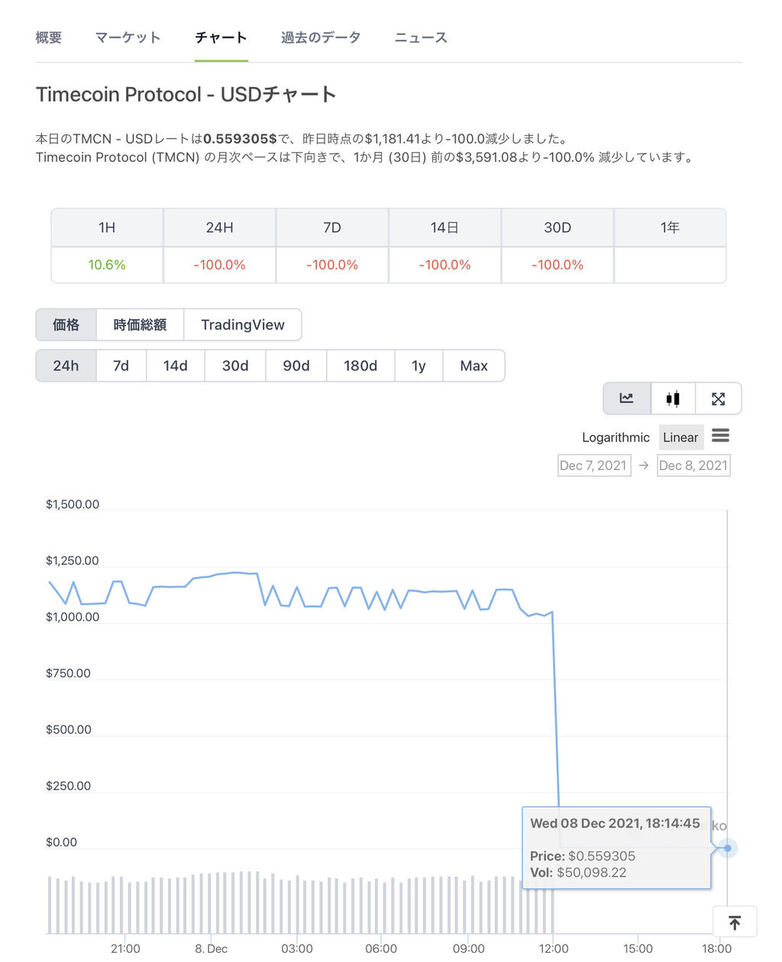Select the 180d range button
The width and height of the screenshot is (782, 962).
(360, 366)
